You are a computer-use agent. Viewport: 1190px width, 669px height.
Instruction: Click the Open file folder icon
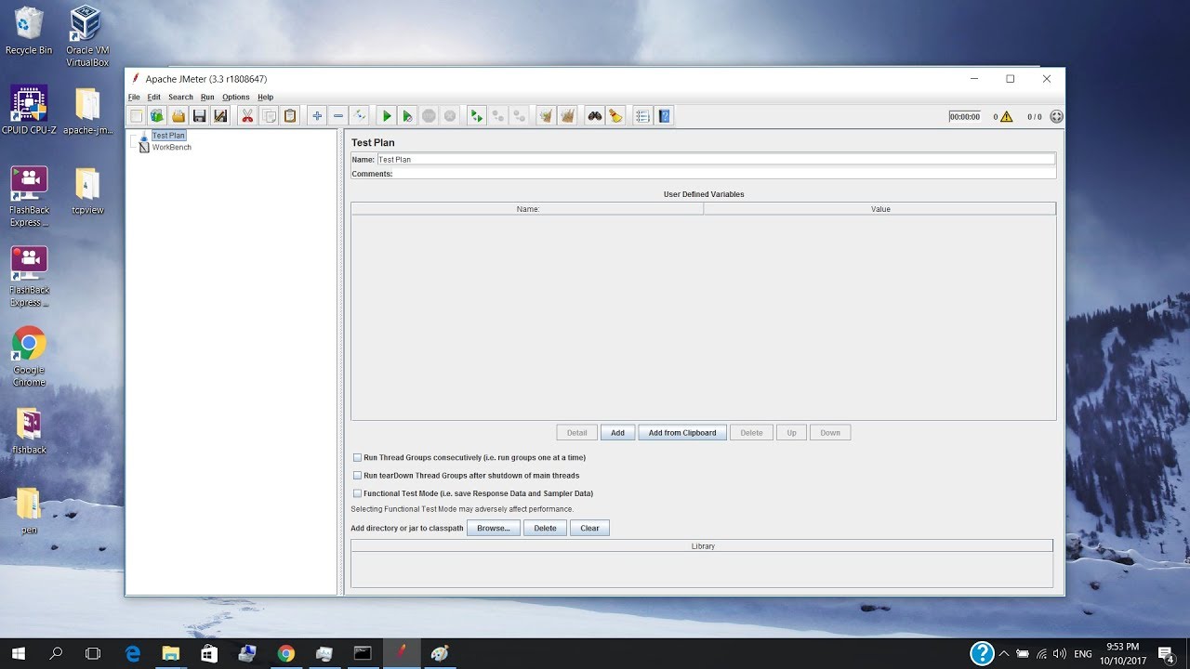(x=178, y=116)
